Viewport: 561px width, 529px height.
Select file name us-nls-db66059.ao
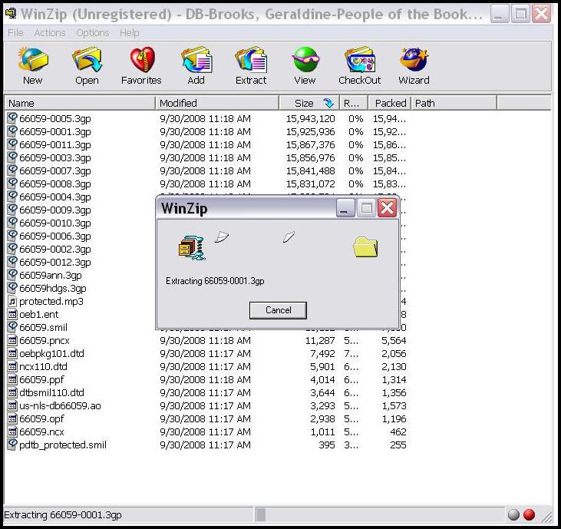60,406
